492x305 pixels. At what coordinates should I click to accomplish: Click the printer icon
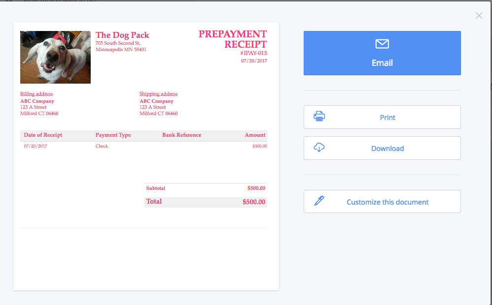pyautogui.click(x=319, y=117)
